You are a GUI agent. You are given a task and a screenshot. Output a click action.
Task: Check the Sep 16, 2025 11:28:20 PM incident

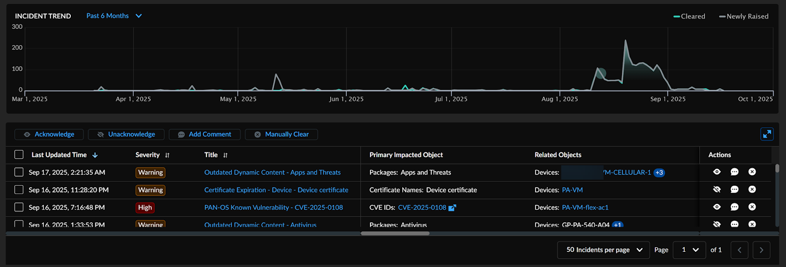tap(19, 190)
